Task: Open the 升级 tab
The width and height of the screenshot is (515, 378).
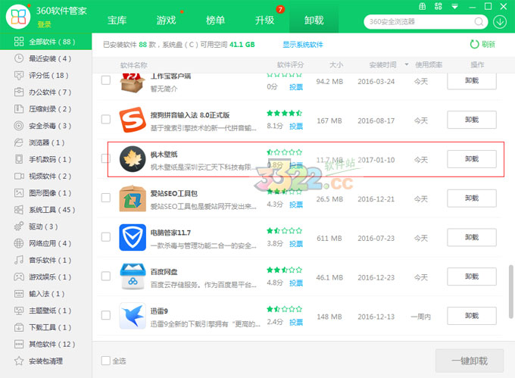Action: (264, 20)
